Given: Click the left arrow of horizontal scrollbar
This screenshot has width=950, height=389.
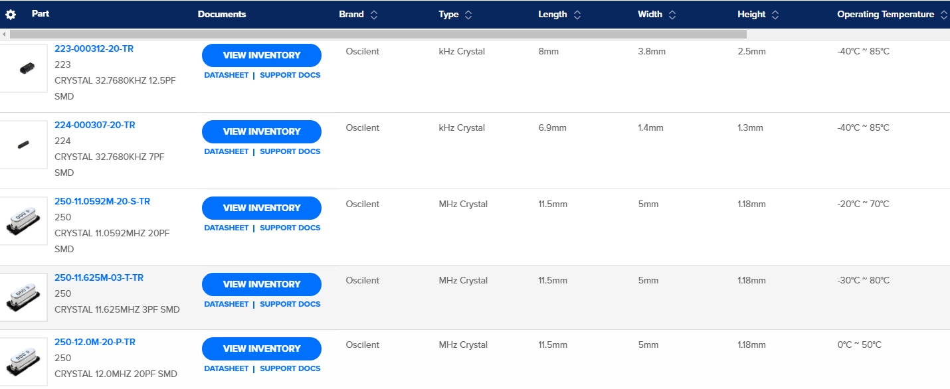Looking at the screenshot, I should (4, 34).
